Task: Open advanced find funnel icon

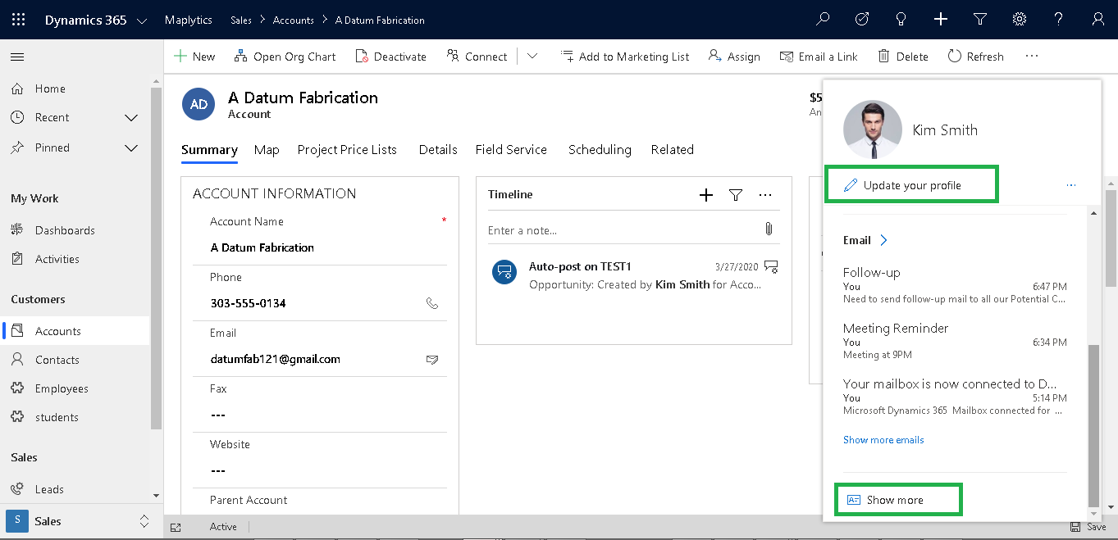Action: pos(979,20)
